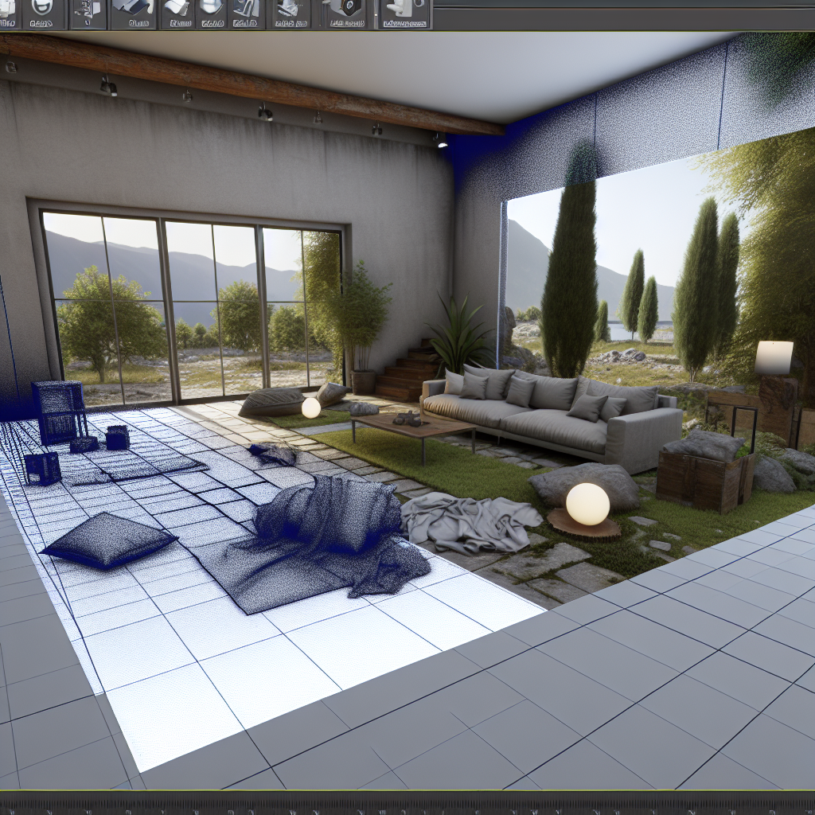Select the blue wireframe pillow on the floor
The height and width of the screenshot is (815, 815).
(107, 540)
